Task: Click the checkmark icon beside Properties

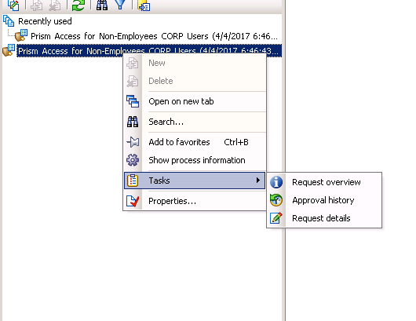Action: click(x=133, y=201)
